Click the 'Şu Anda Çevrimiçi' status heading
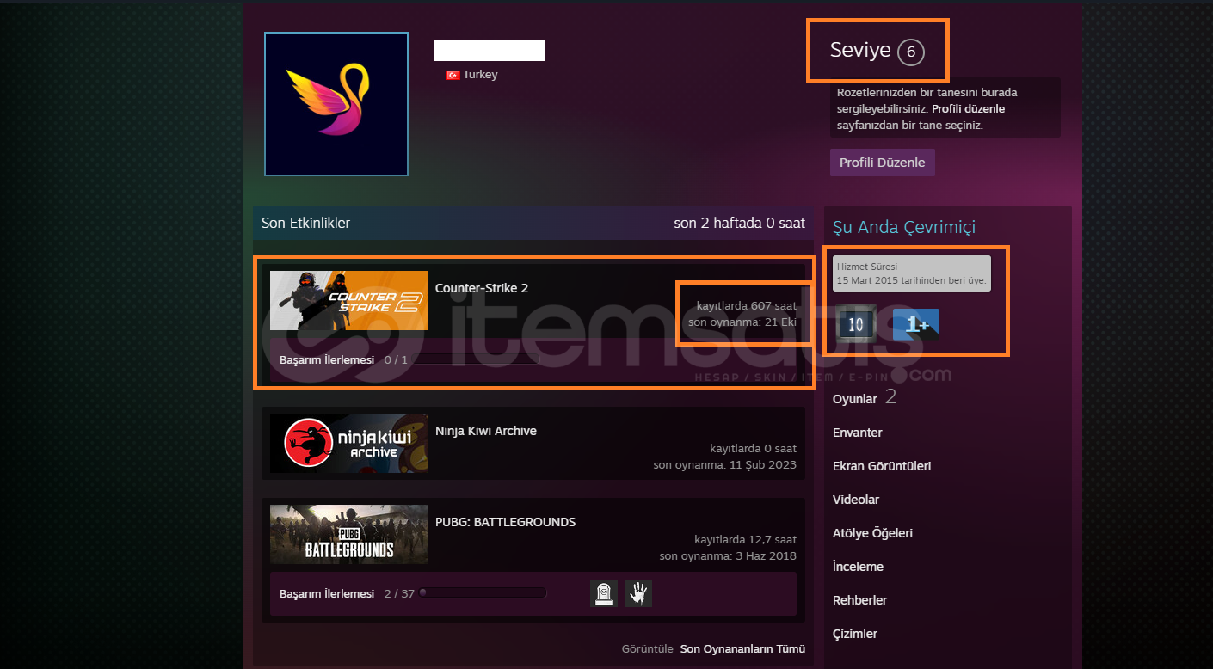This screenshot has width=1213, height=669. point(904,227)
